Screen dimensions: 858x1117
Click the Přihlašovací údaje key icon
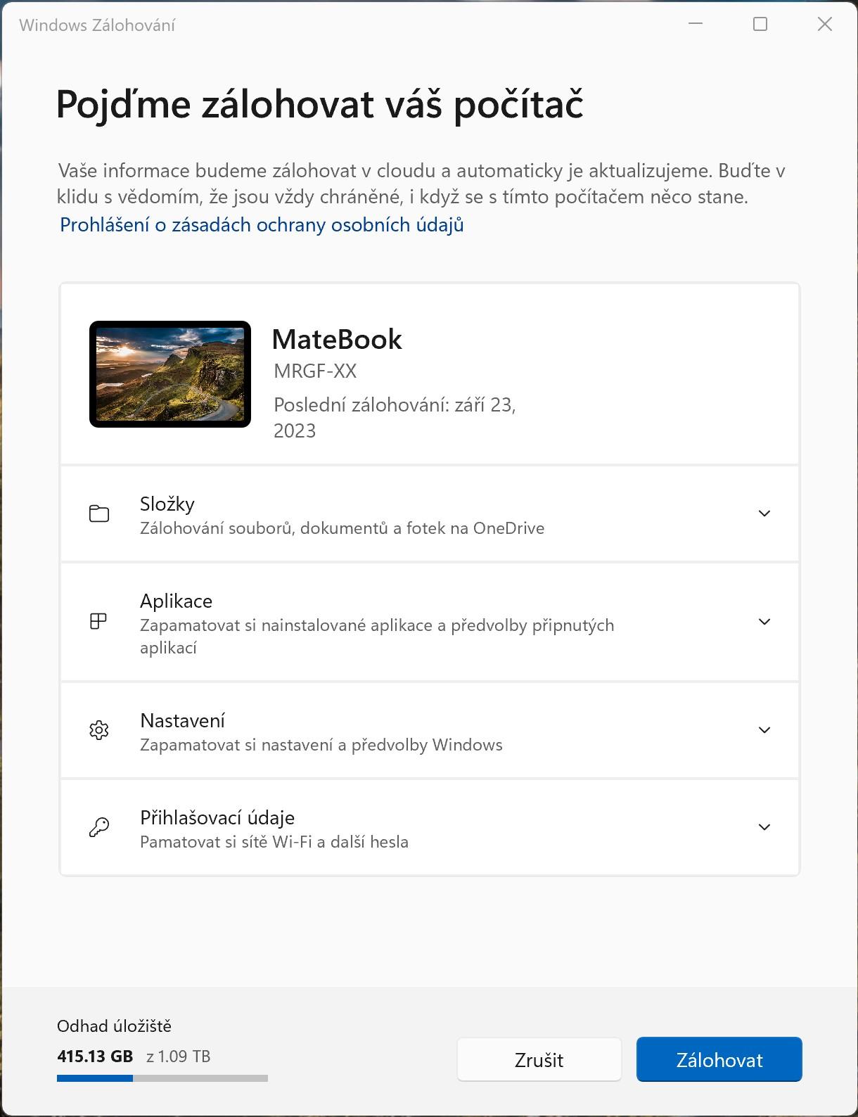coord(99,827)
